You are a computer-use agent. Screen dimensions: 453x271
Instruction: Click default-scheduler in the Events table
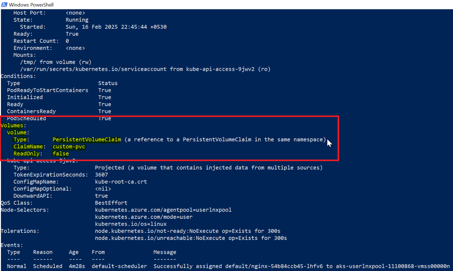[119, 266]
